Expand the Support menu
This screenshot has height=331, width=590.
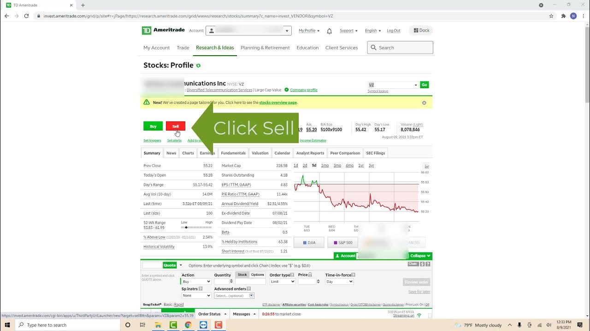tap(348, 31)
